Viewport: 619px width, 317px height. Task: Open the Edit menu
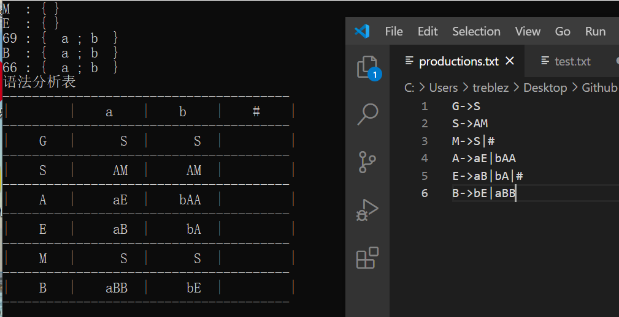tap(428, 31)
